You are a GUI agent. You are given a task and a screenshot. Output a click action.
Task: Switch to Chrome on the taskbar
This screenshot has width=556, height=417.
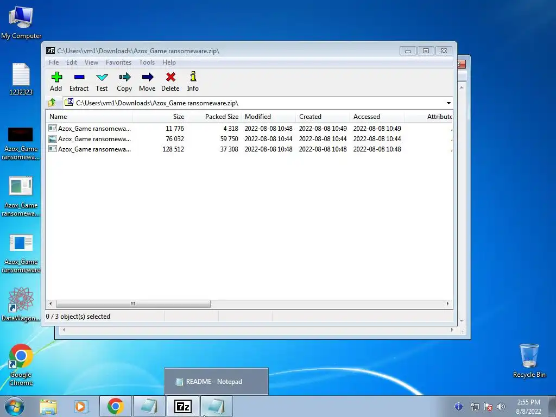[x=115, y=406]
